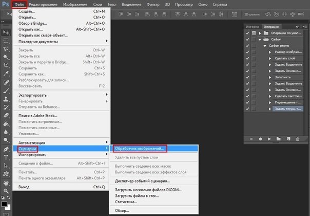Viewport: 310px width, 216px height.
Task: Select the Crop tool
Action: pyautogui.click(x=6, y=65)
